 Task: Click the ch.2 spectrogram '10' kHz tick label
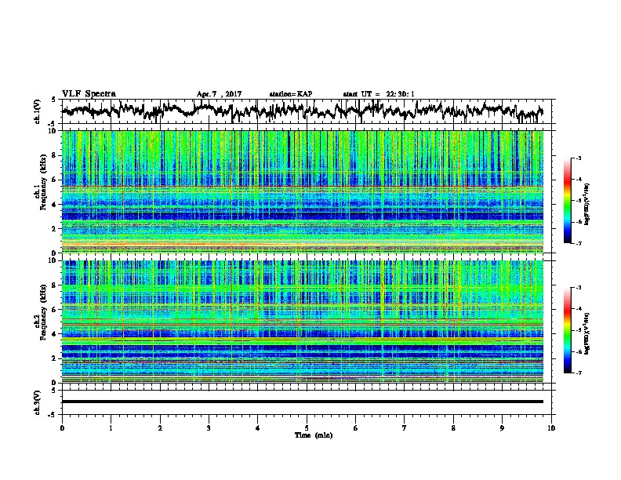(x=53, y=260)
